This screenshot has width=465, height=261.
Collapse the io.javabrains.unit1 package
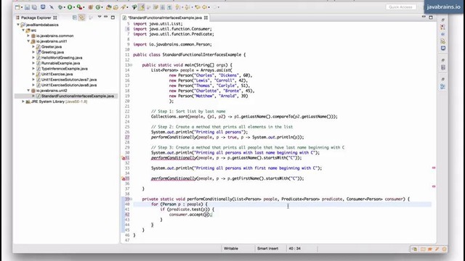(x=28, y=41)
